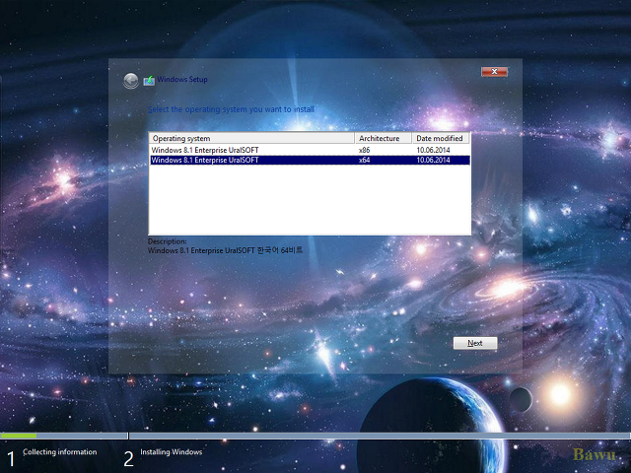The width and height of the screenshot is (631, 473).
Task: Click the description text about 64-bit edition
Action: [x=225, y=250]
